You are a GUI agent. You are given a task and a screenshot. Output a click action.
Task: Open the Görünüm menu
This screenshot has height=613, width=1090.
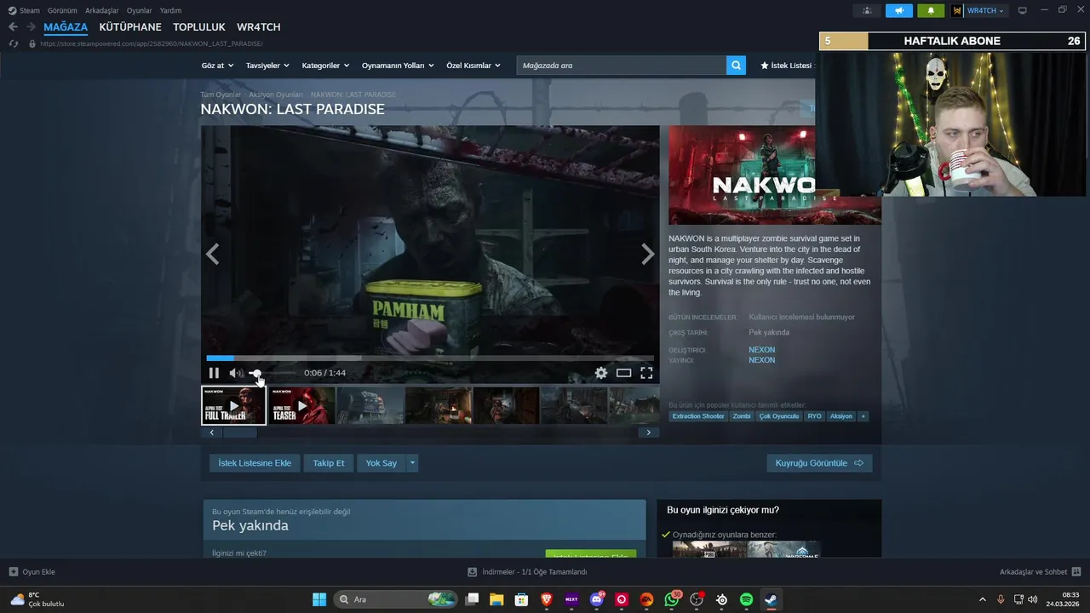pos(62,10)
